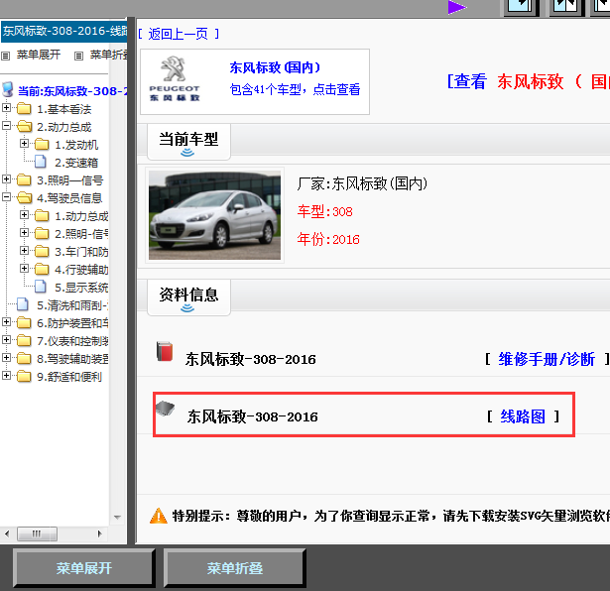The width and height of the screenshot is (610, 591).
Task: Expand the 1.基本看法 tree node
Action: click(6, 107)
